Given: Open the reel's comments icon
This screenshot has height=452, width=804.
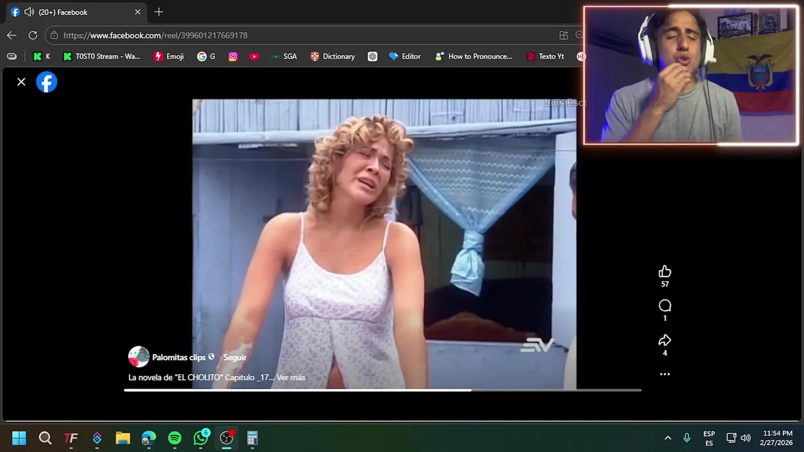Looking at the screenshot, I should [665, 306].
